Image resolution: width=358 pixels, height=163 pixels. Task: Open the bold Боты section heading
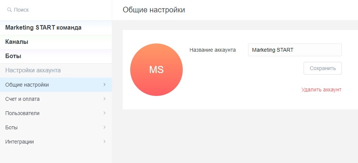[13, 56]
